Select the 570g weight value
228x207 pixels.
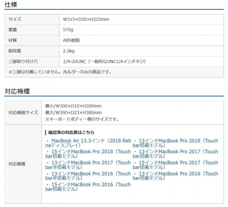[68, 30]
